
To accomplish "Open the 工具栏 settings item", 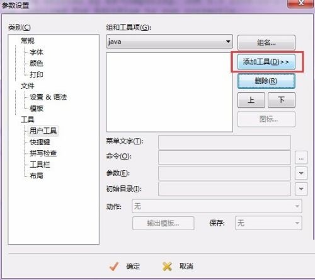I will (x=40, y=165).
